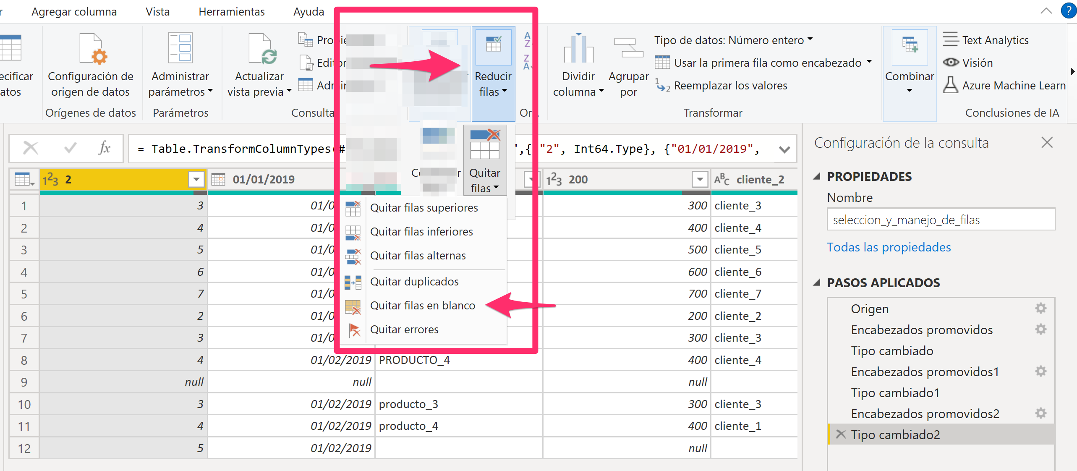Click the Quitar filas button
The image size is (1077, 471).
pyautogui.click(x=485, y=160)
